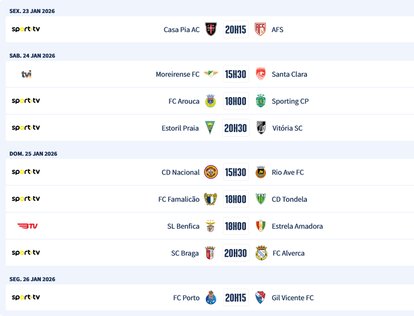
Task: Click the Vitória SC crest
Action: [x=261, y=128]
